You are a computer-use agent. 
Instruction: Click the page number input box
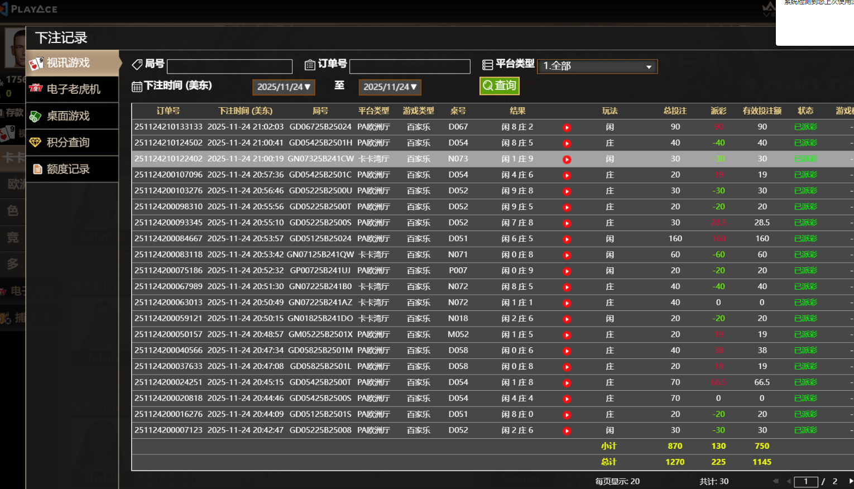point(805,481)
